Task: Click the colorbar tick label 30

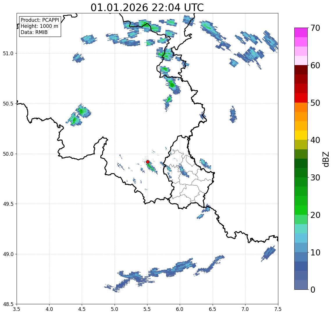Action: point(315,178)
